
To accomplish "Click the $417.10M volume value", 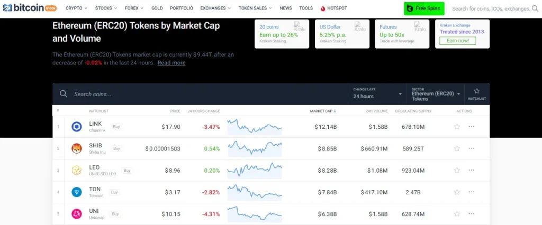I will 374,192.
